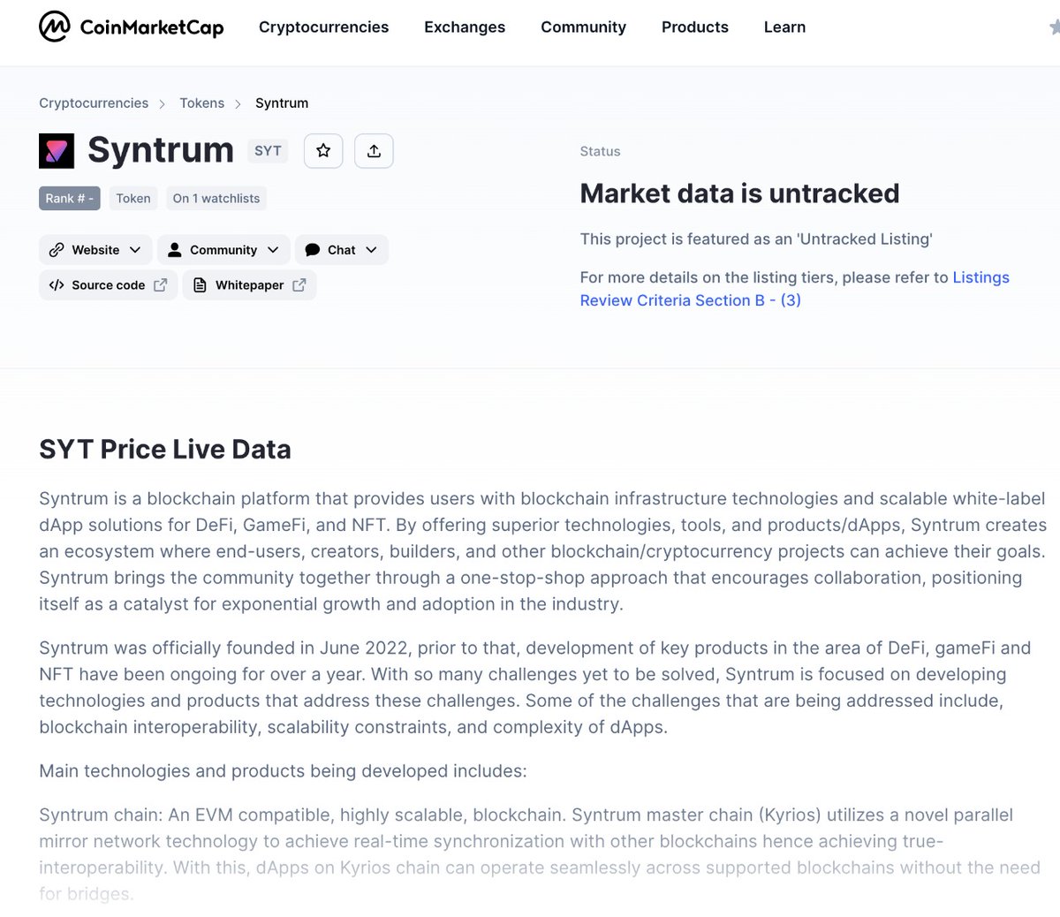Go to Cryptocurrencies breadcrumb

point(94,103)
